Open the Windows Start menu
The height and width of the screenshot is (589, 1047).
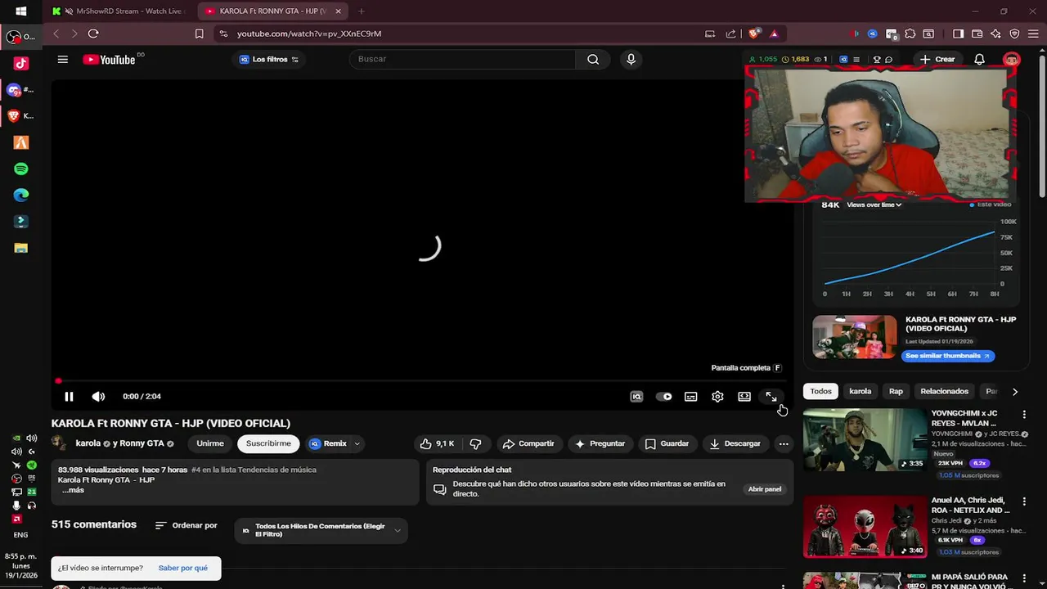[21, 11]
